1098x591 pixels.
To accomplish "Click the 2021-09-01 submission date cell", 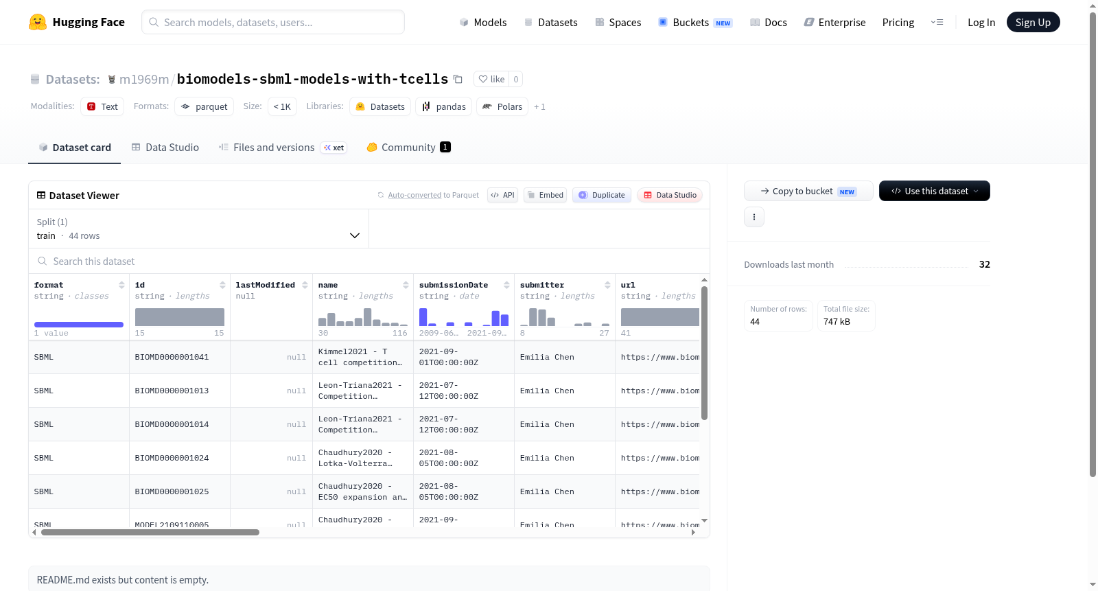I will [464, 357].
